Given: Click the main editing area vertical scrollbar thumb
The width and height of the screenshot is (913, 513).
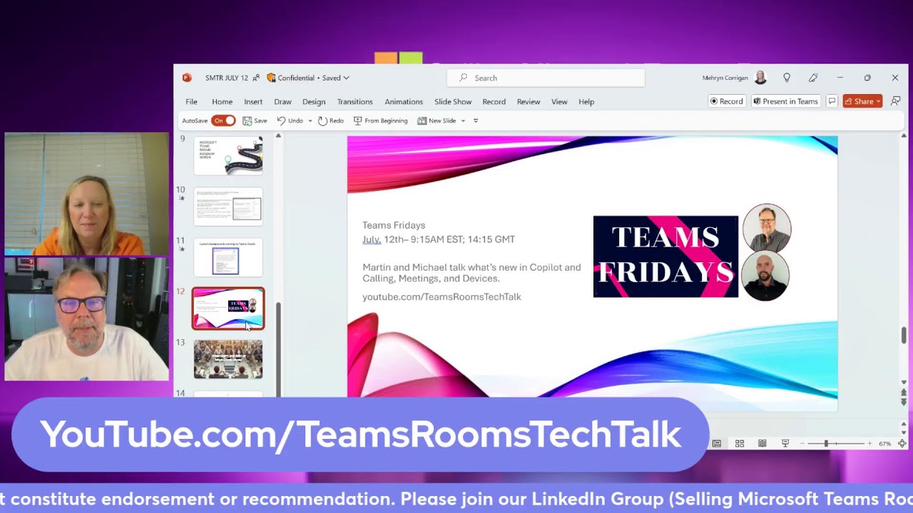Looking at the screenshot, I should [904, 334].
